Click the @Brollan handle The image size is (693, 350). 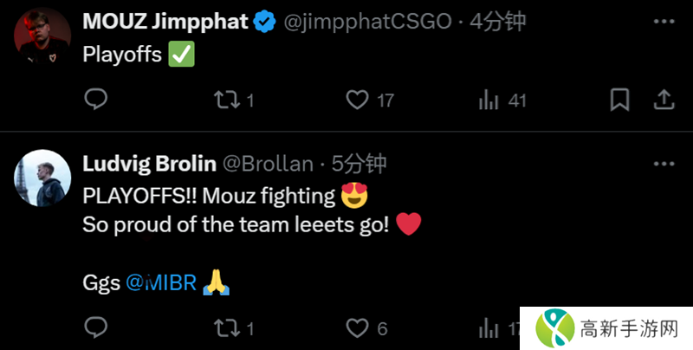point(269,163)
